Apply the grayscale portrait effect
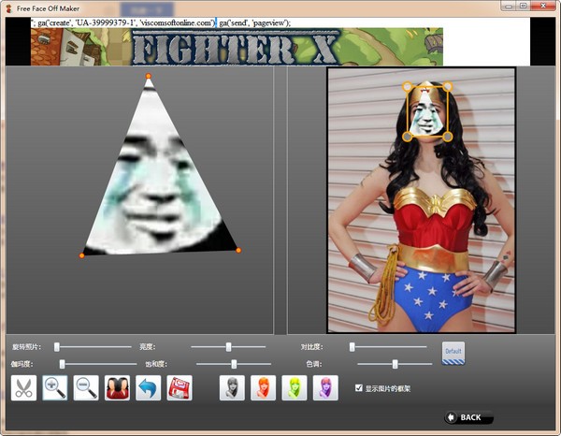This screenshot has height=436, width=561. point(232,388)
